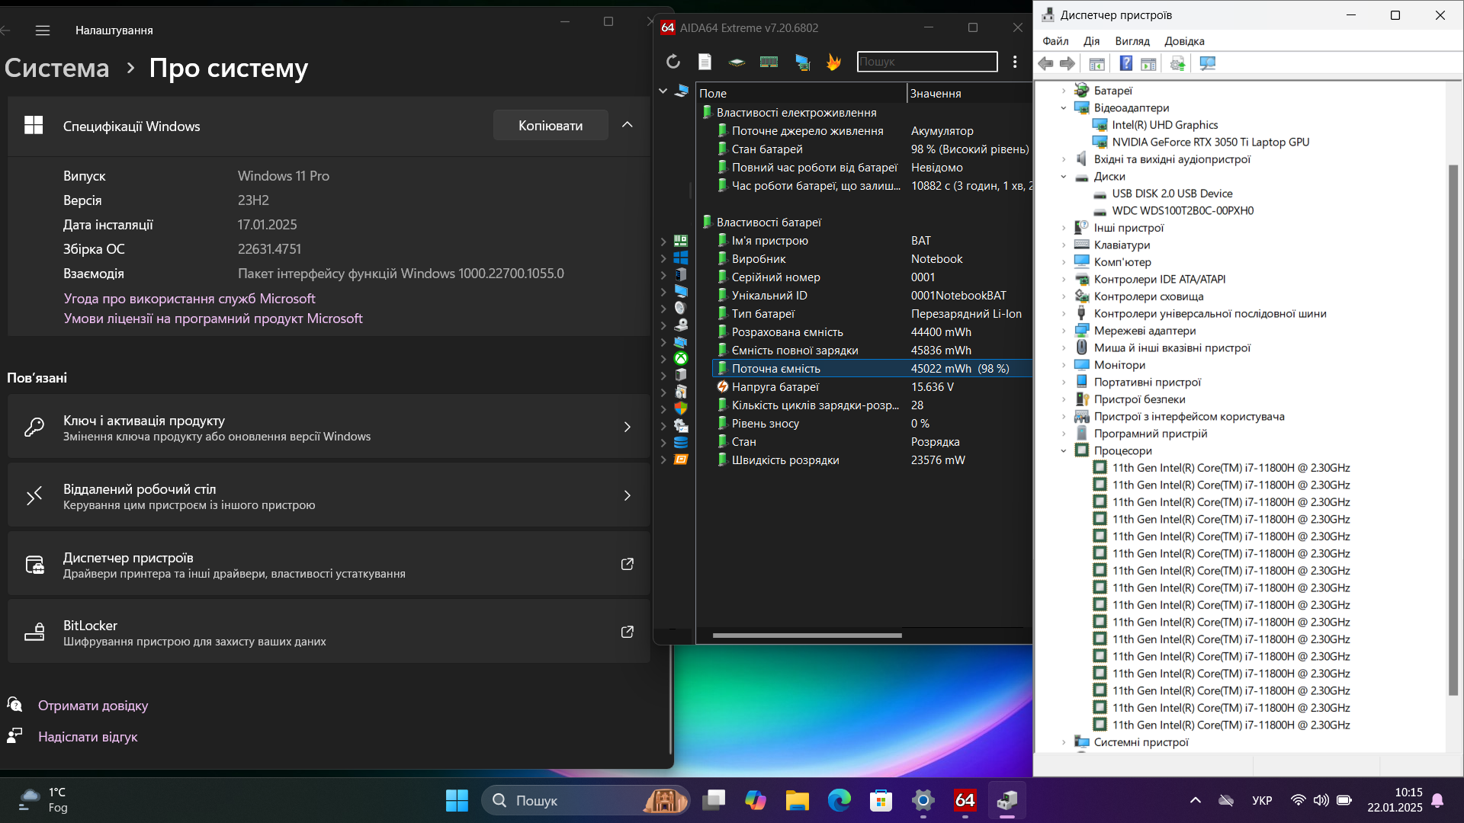Image resolution: width=1464 pixels, height=823 pixels.
Task: Click the forward arrow in Device Manager toolbar
Action: pyautogui.click(x=1067, y=64)
